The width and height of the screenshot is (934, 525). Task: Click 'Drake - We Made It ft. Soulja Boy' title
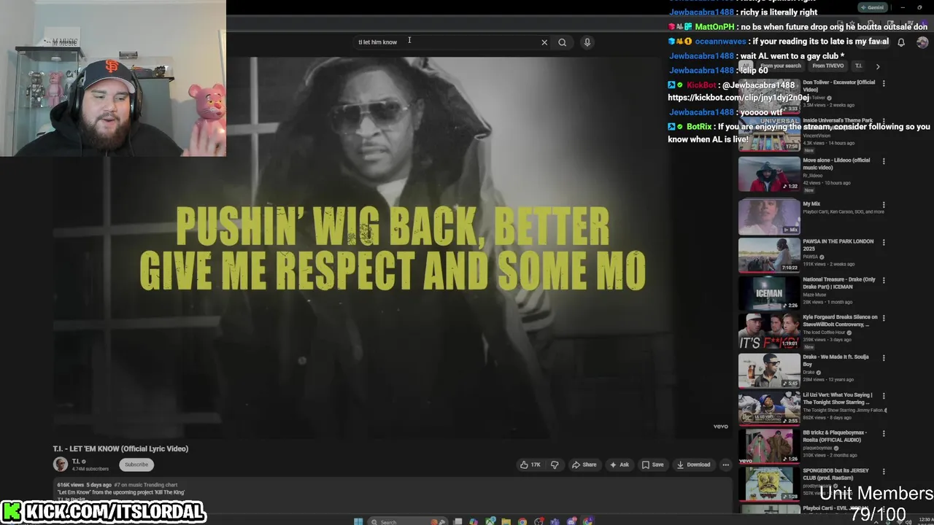pos(836,360)
